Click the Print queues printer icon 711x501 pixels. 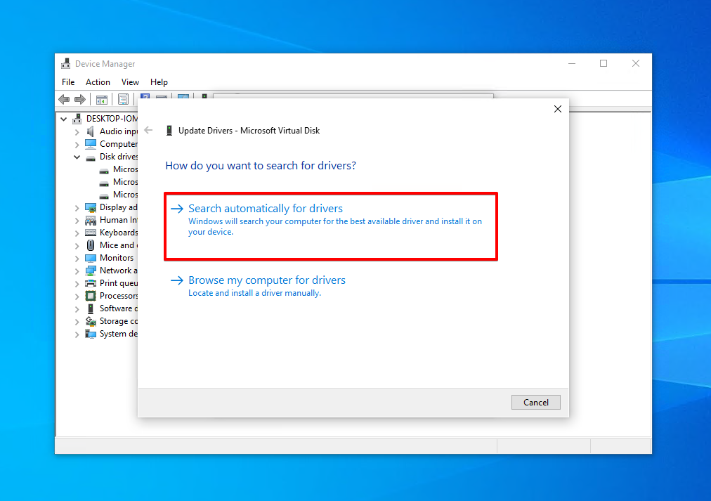91,283
